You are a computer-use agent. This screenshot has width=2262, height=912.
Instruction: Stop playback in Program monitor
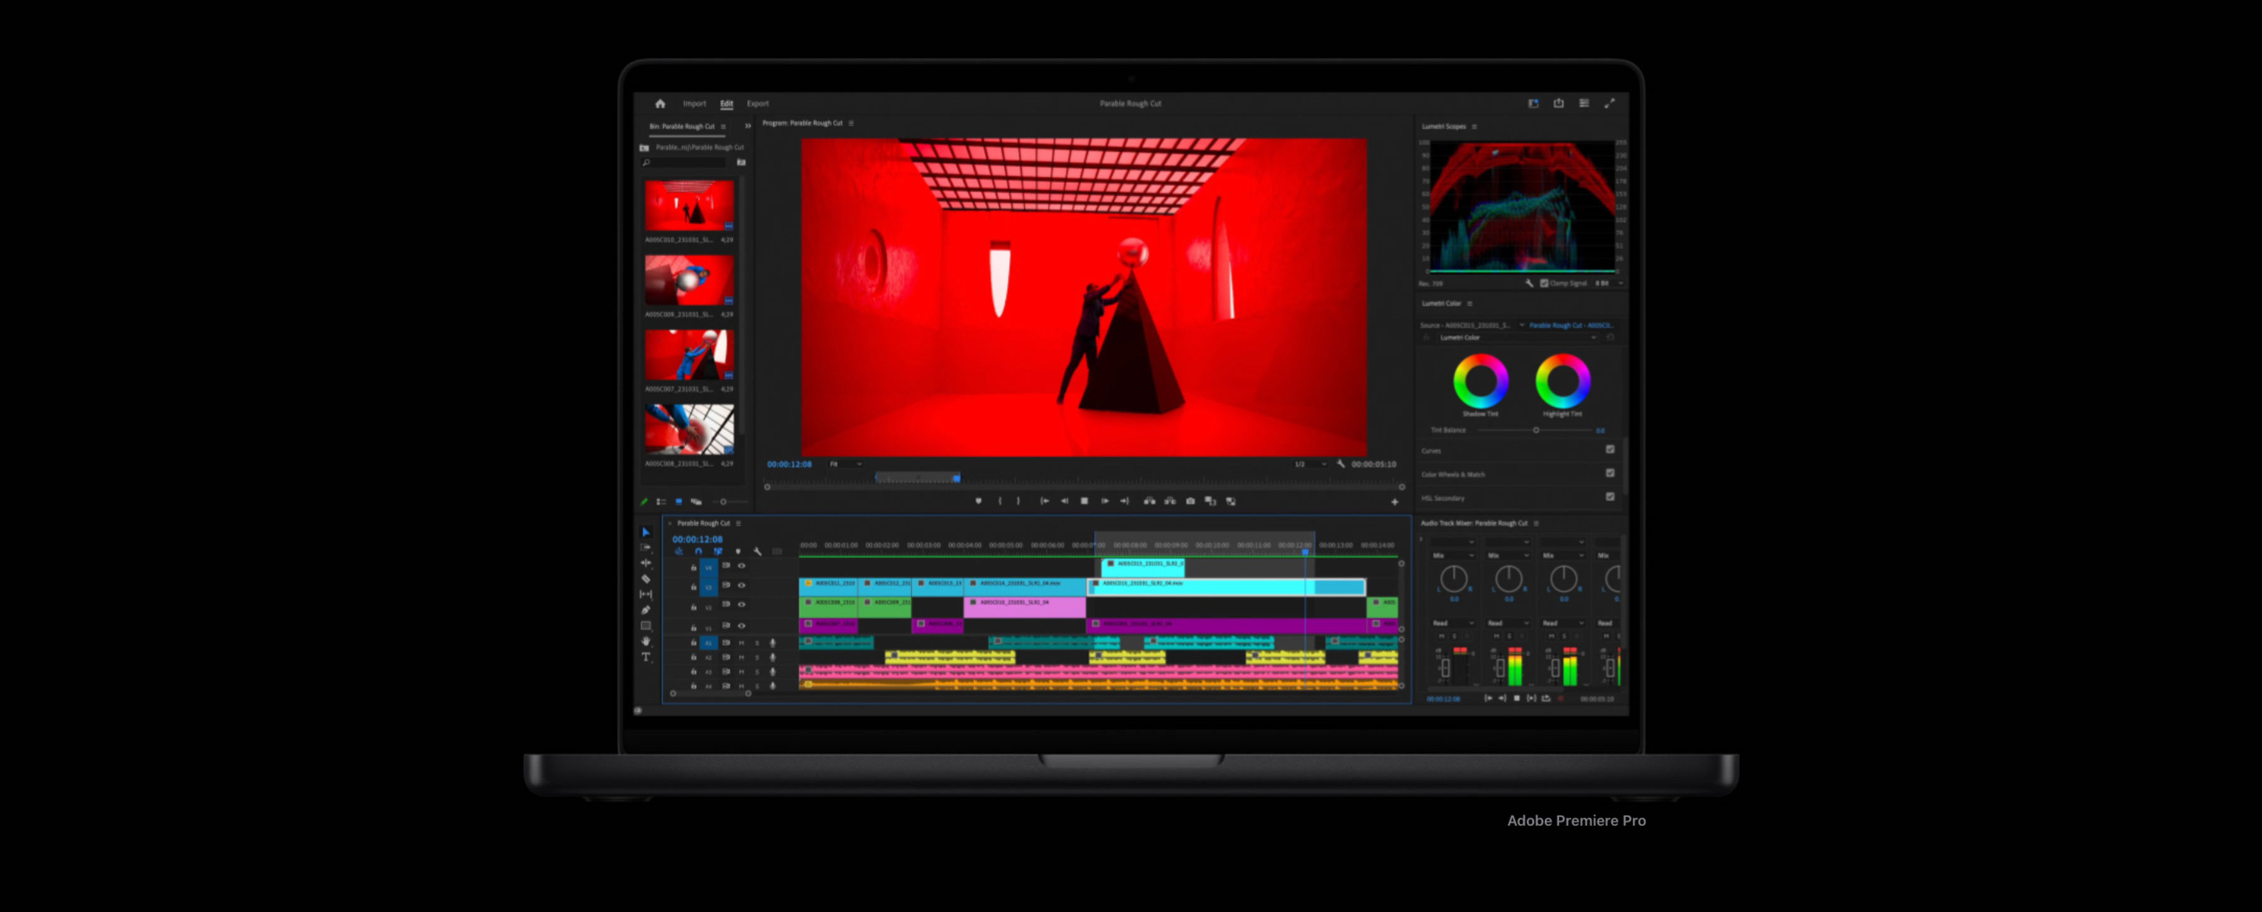coord(1085,501)
